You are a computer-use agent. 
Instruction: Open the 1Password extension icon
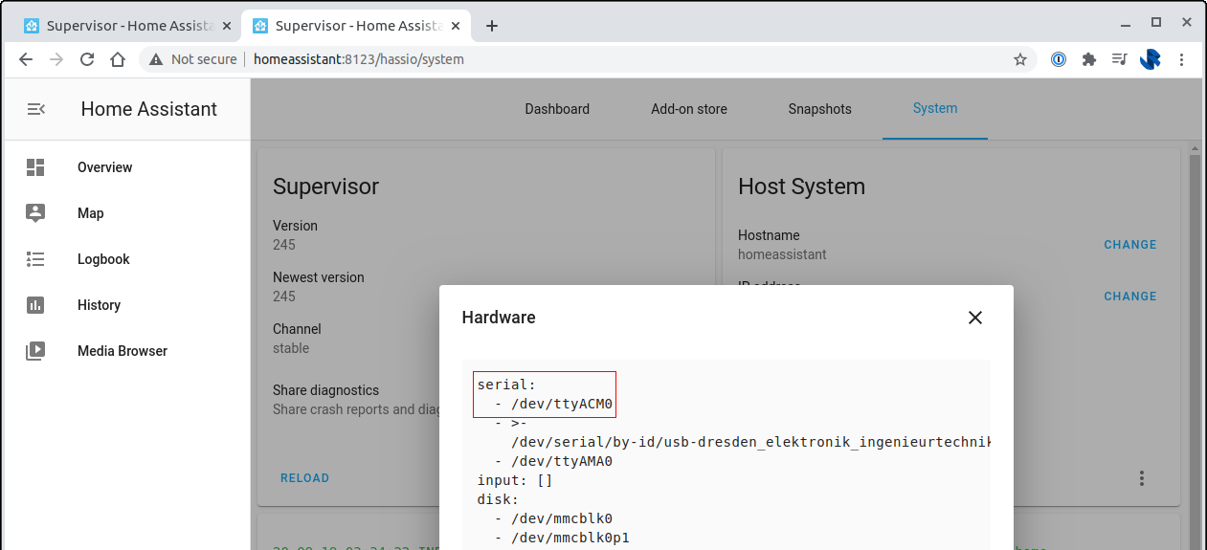1059,59
